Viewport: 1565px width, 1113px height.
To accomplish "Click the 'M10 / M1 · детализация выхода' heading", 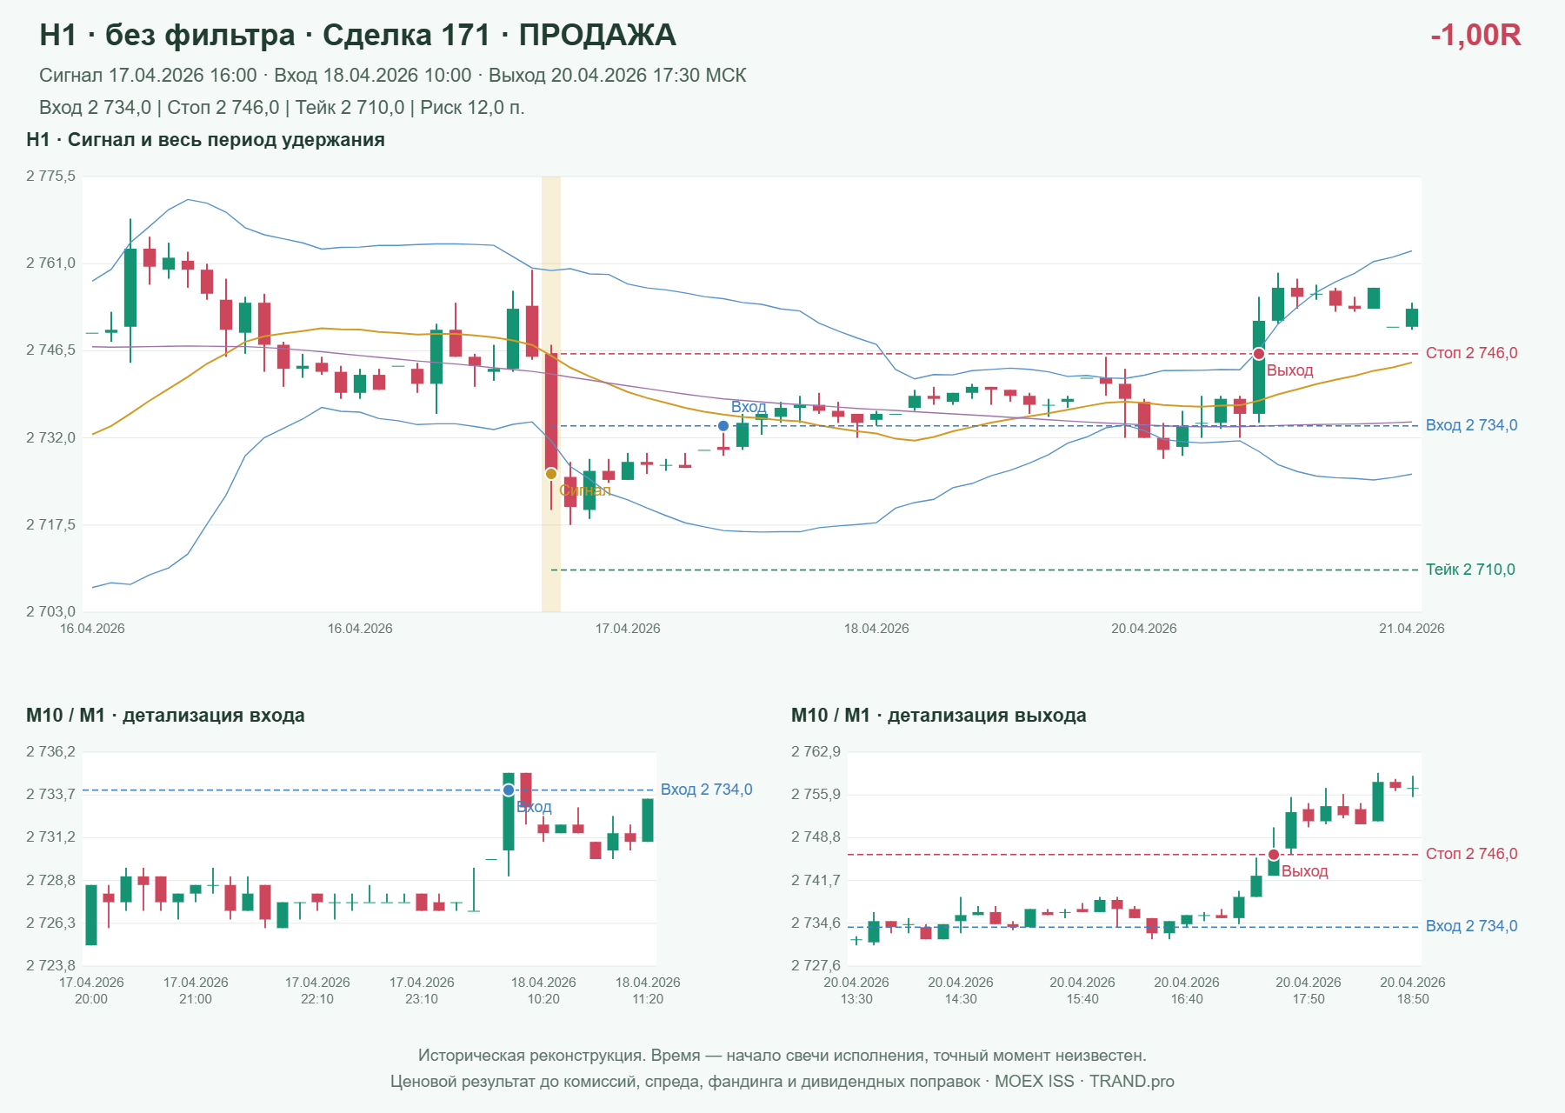I will pyautogui.click(x=939, y=716).
